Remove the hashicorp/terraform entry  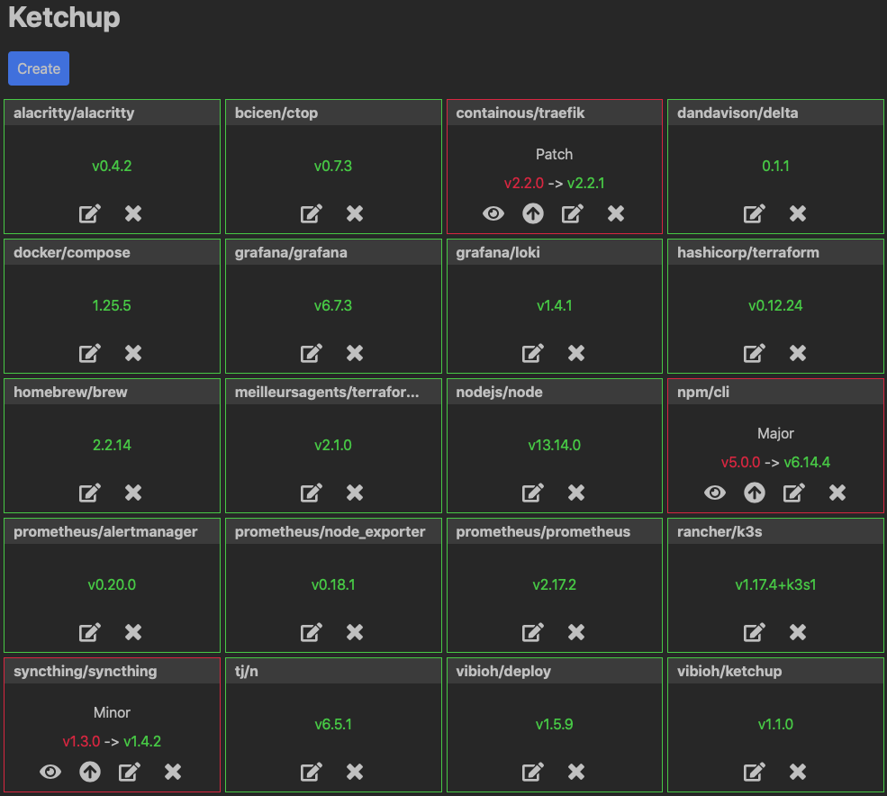(x=798, y=354)
